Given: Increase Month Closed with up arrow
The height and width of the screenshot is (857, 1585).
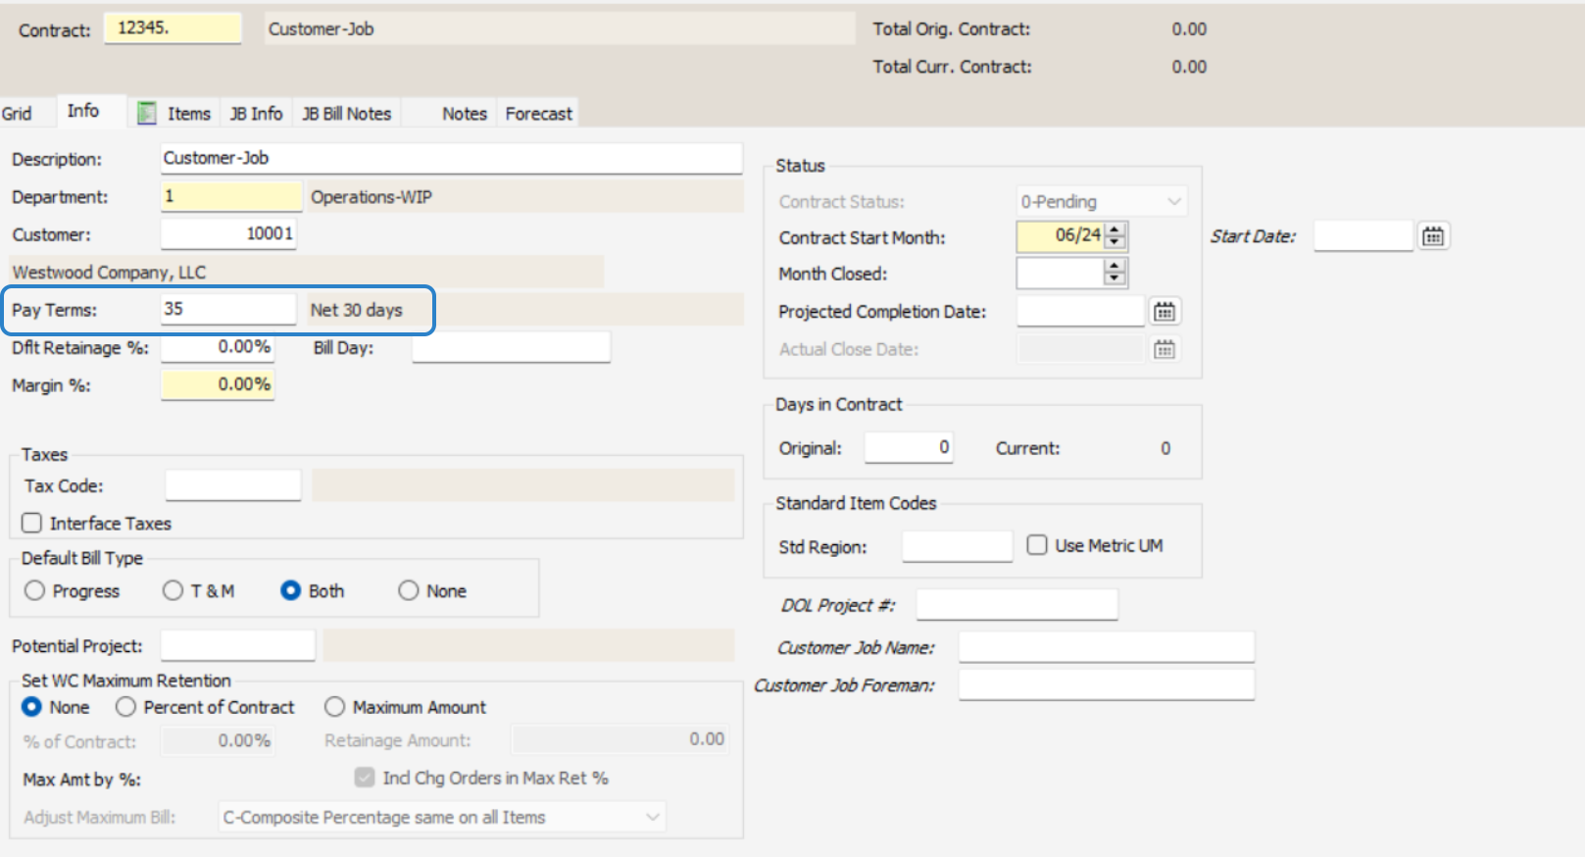Looking at the screenshot, I should click(x=1114, y=266).
